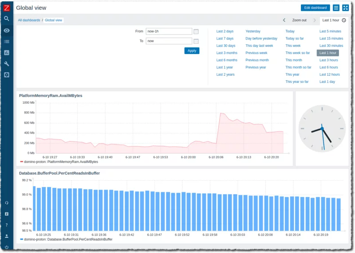Open the Reports bar chart icon
The height and width of the screenshot is (253, 355).
pyautogui.click(x=7, y=53)
